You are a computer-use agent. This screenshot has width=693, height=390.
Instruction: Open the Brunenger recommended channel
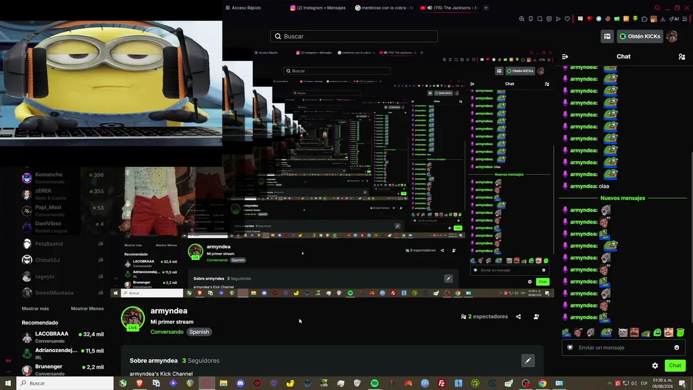point(63,370)
